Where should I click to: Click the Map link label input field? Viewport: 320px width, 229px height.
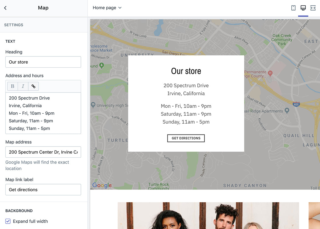pyautogui.click(x=43, y=189)
